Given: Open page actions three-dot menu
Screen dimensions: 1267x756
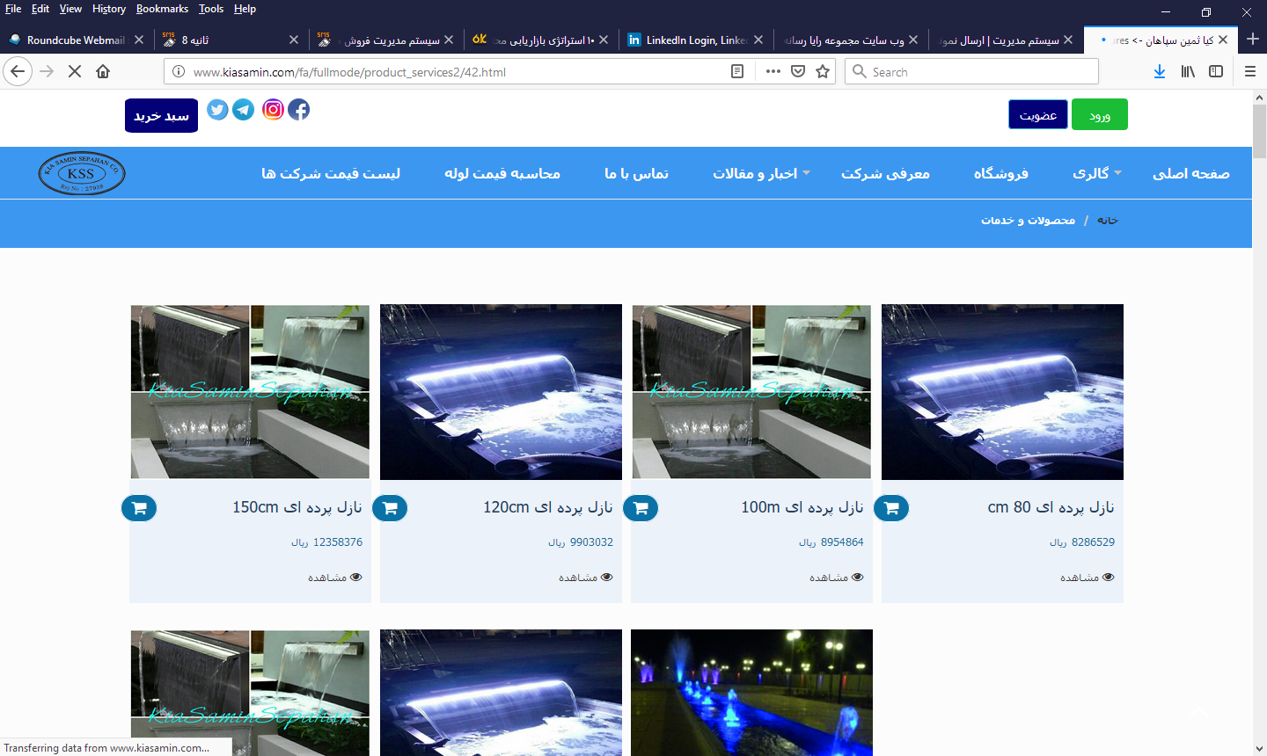Looking at the screenshot, I should [x=773, y=71].
